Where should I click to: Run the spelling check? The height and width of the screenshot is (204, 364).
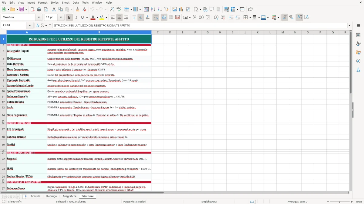(x=119, y=9)
